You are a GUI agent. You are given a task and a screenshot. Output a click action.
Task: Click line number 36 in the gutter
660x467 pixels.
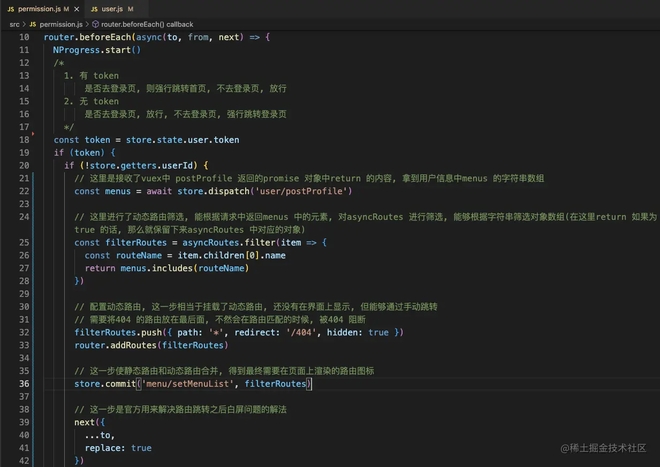24,384
